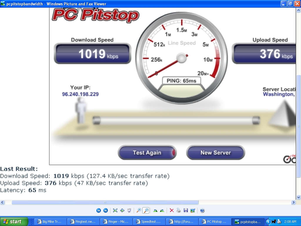This screenshot has width=301, height=226.
Task: Click the horizontal scrollbar left arrow
Action: (x=2, y=202)
